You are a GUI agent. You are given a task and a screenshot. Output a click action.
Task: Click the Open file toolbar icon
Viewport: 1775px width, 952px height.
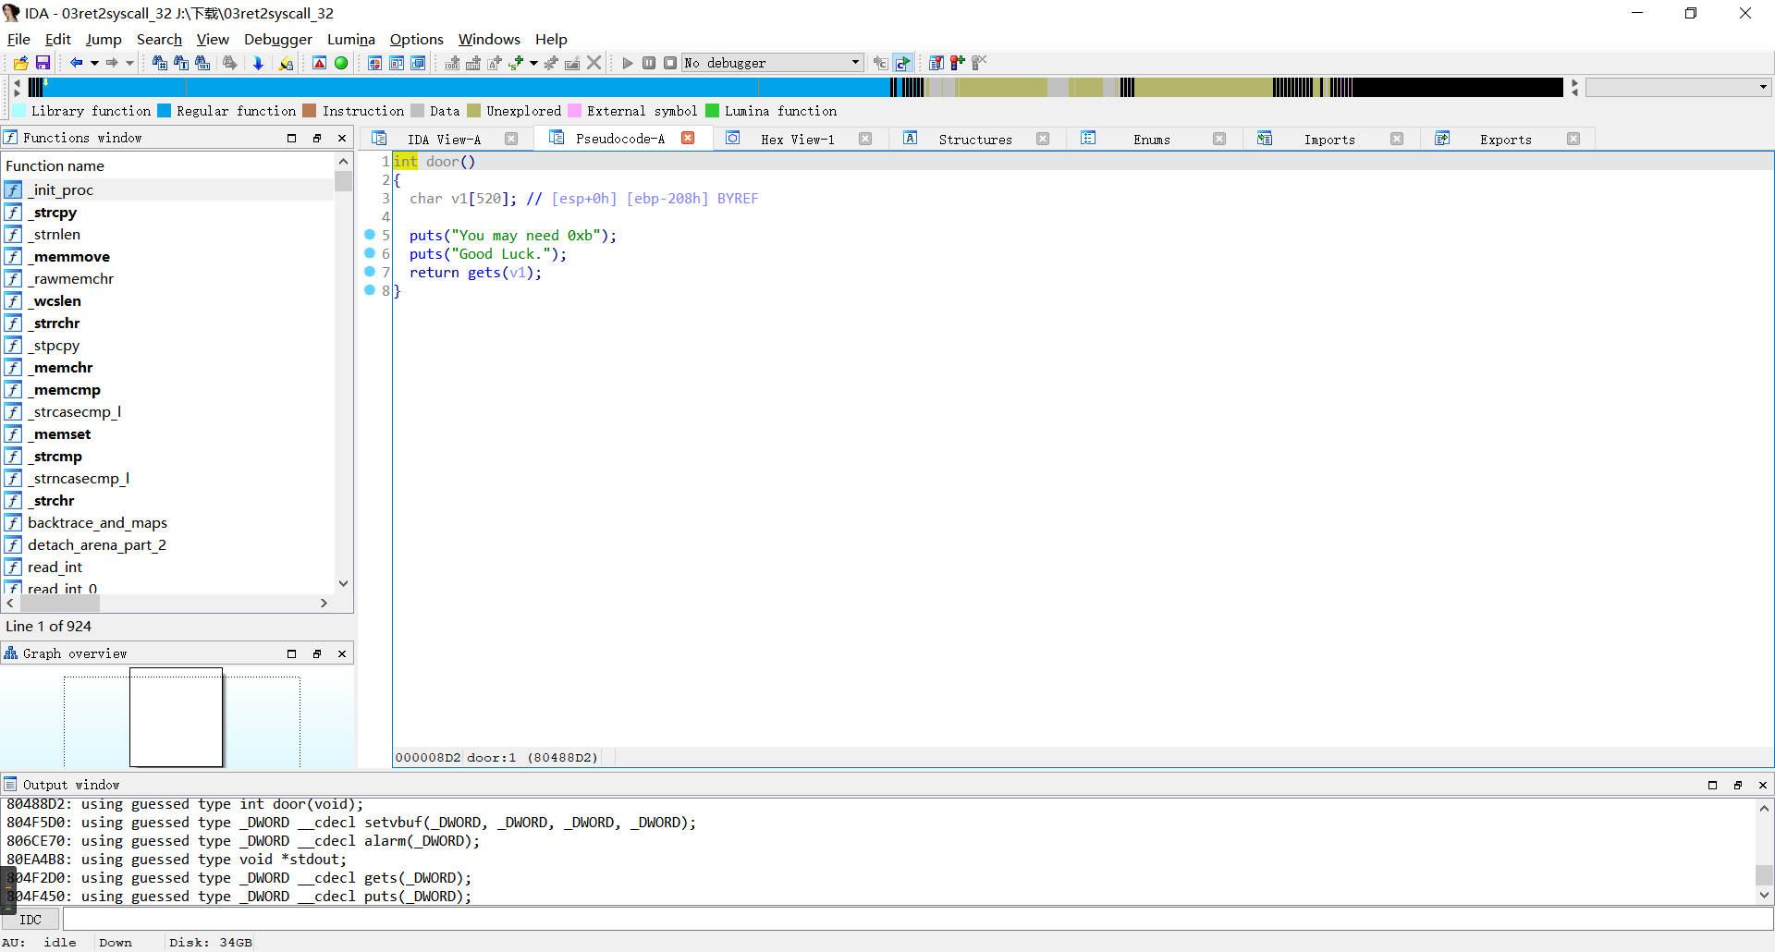20,63
